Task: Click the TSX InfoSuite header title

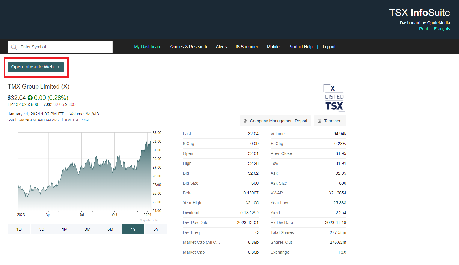Action: (x=419, y=13)
